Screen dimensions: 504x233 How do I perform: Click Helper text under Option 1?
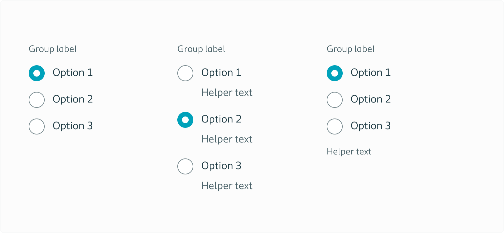click(227, 93)
